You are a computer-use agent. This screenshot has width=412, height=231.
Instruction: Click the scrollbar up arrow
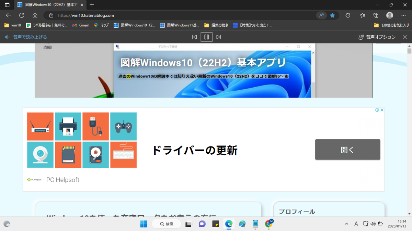click(409, 46)
